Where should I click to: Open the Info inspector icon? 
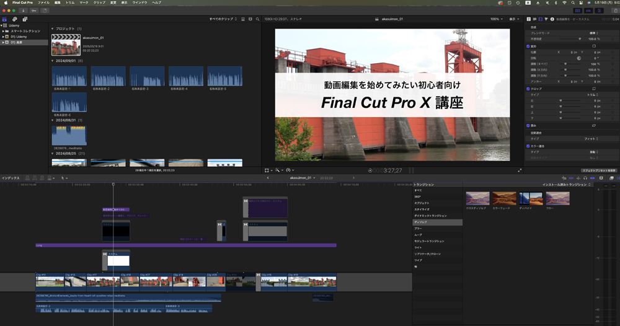[x=552, y=19]
